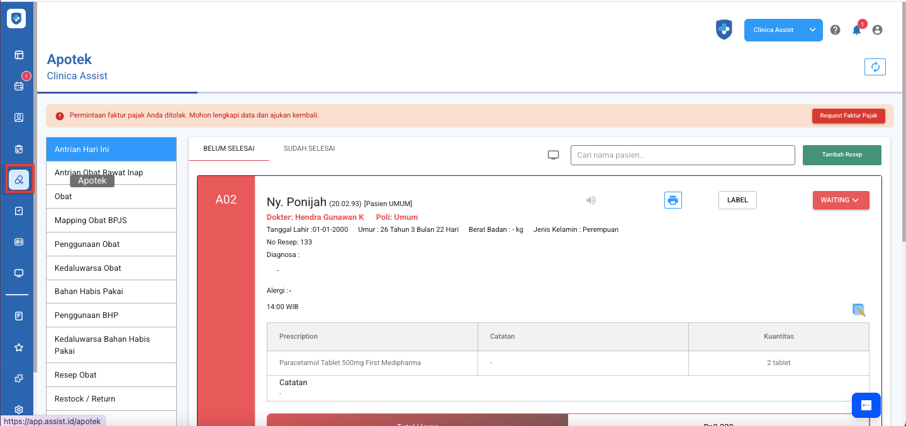Click the Tambah Resep button
This screenshot has height=426, width=906.
[x=841, y=155]
